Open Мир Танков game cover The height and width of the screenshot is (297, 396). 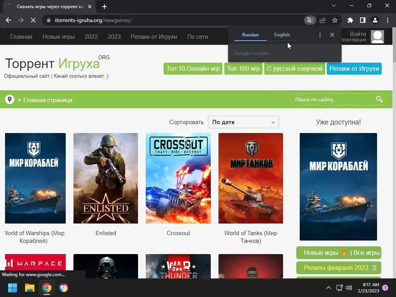251,178
